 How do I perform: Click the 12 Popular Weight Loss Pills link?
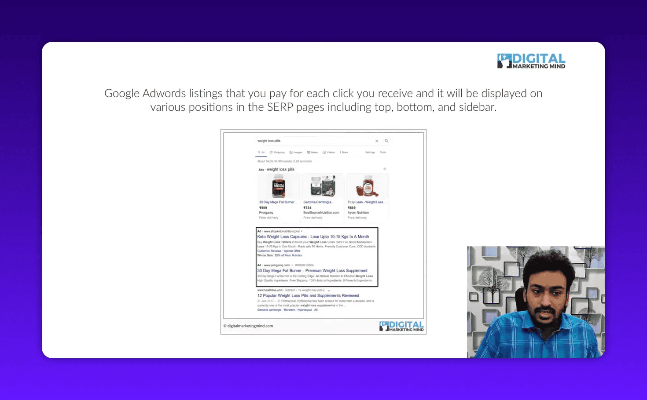(308, 295)
